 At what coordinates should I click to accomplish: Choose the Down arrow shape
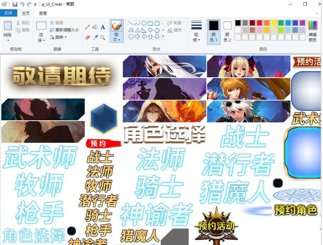tap(157, 37)
